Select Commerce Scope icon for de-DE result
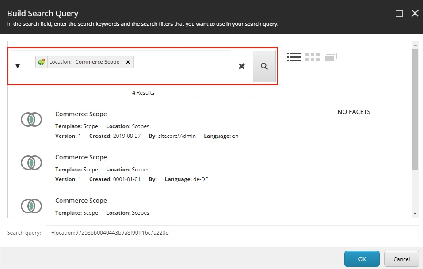 pos(31,163)
